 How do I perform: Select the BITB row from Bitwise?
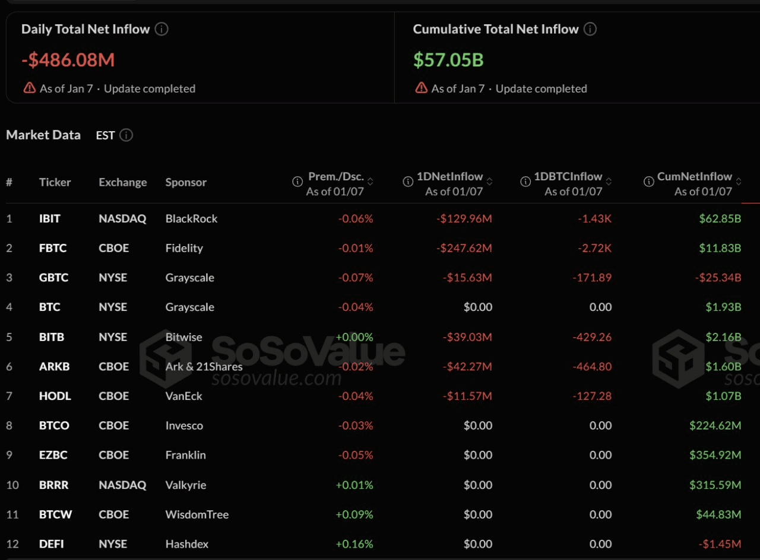click(x=52, y=337)
